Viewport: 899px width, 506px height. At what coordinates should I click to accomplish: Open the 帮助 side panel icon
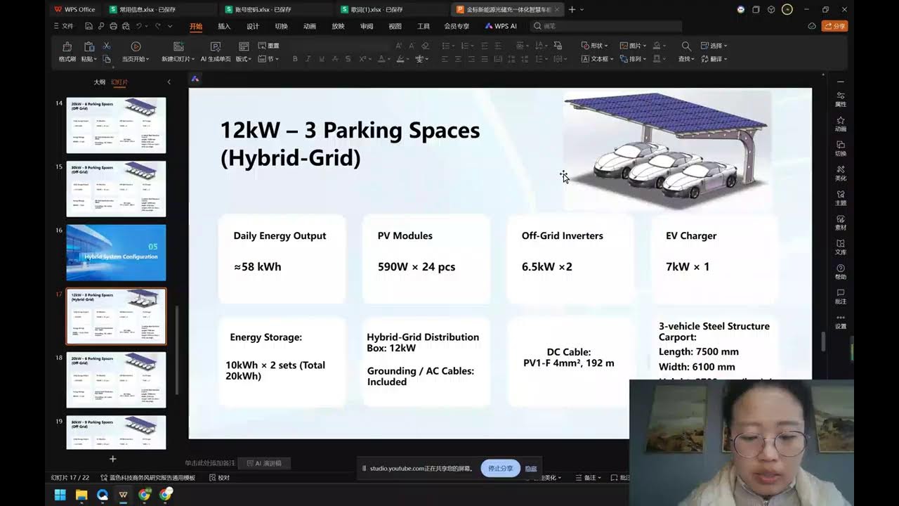[x=841, y=271]
